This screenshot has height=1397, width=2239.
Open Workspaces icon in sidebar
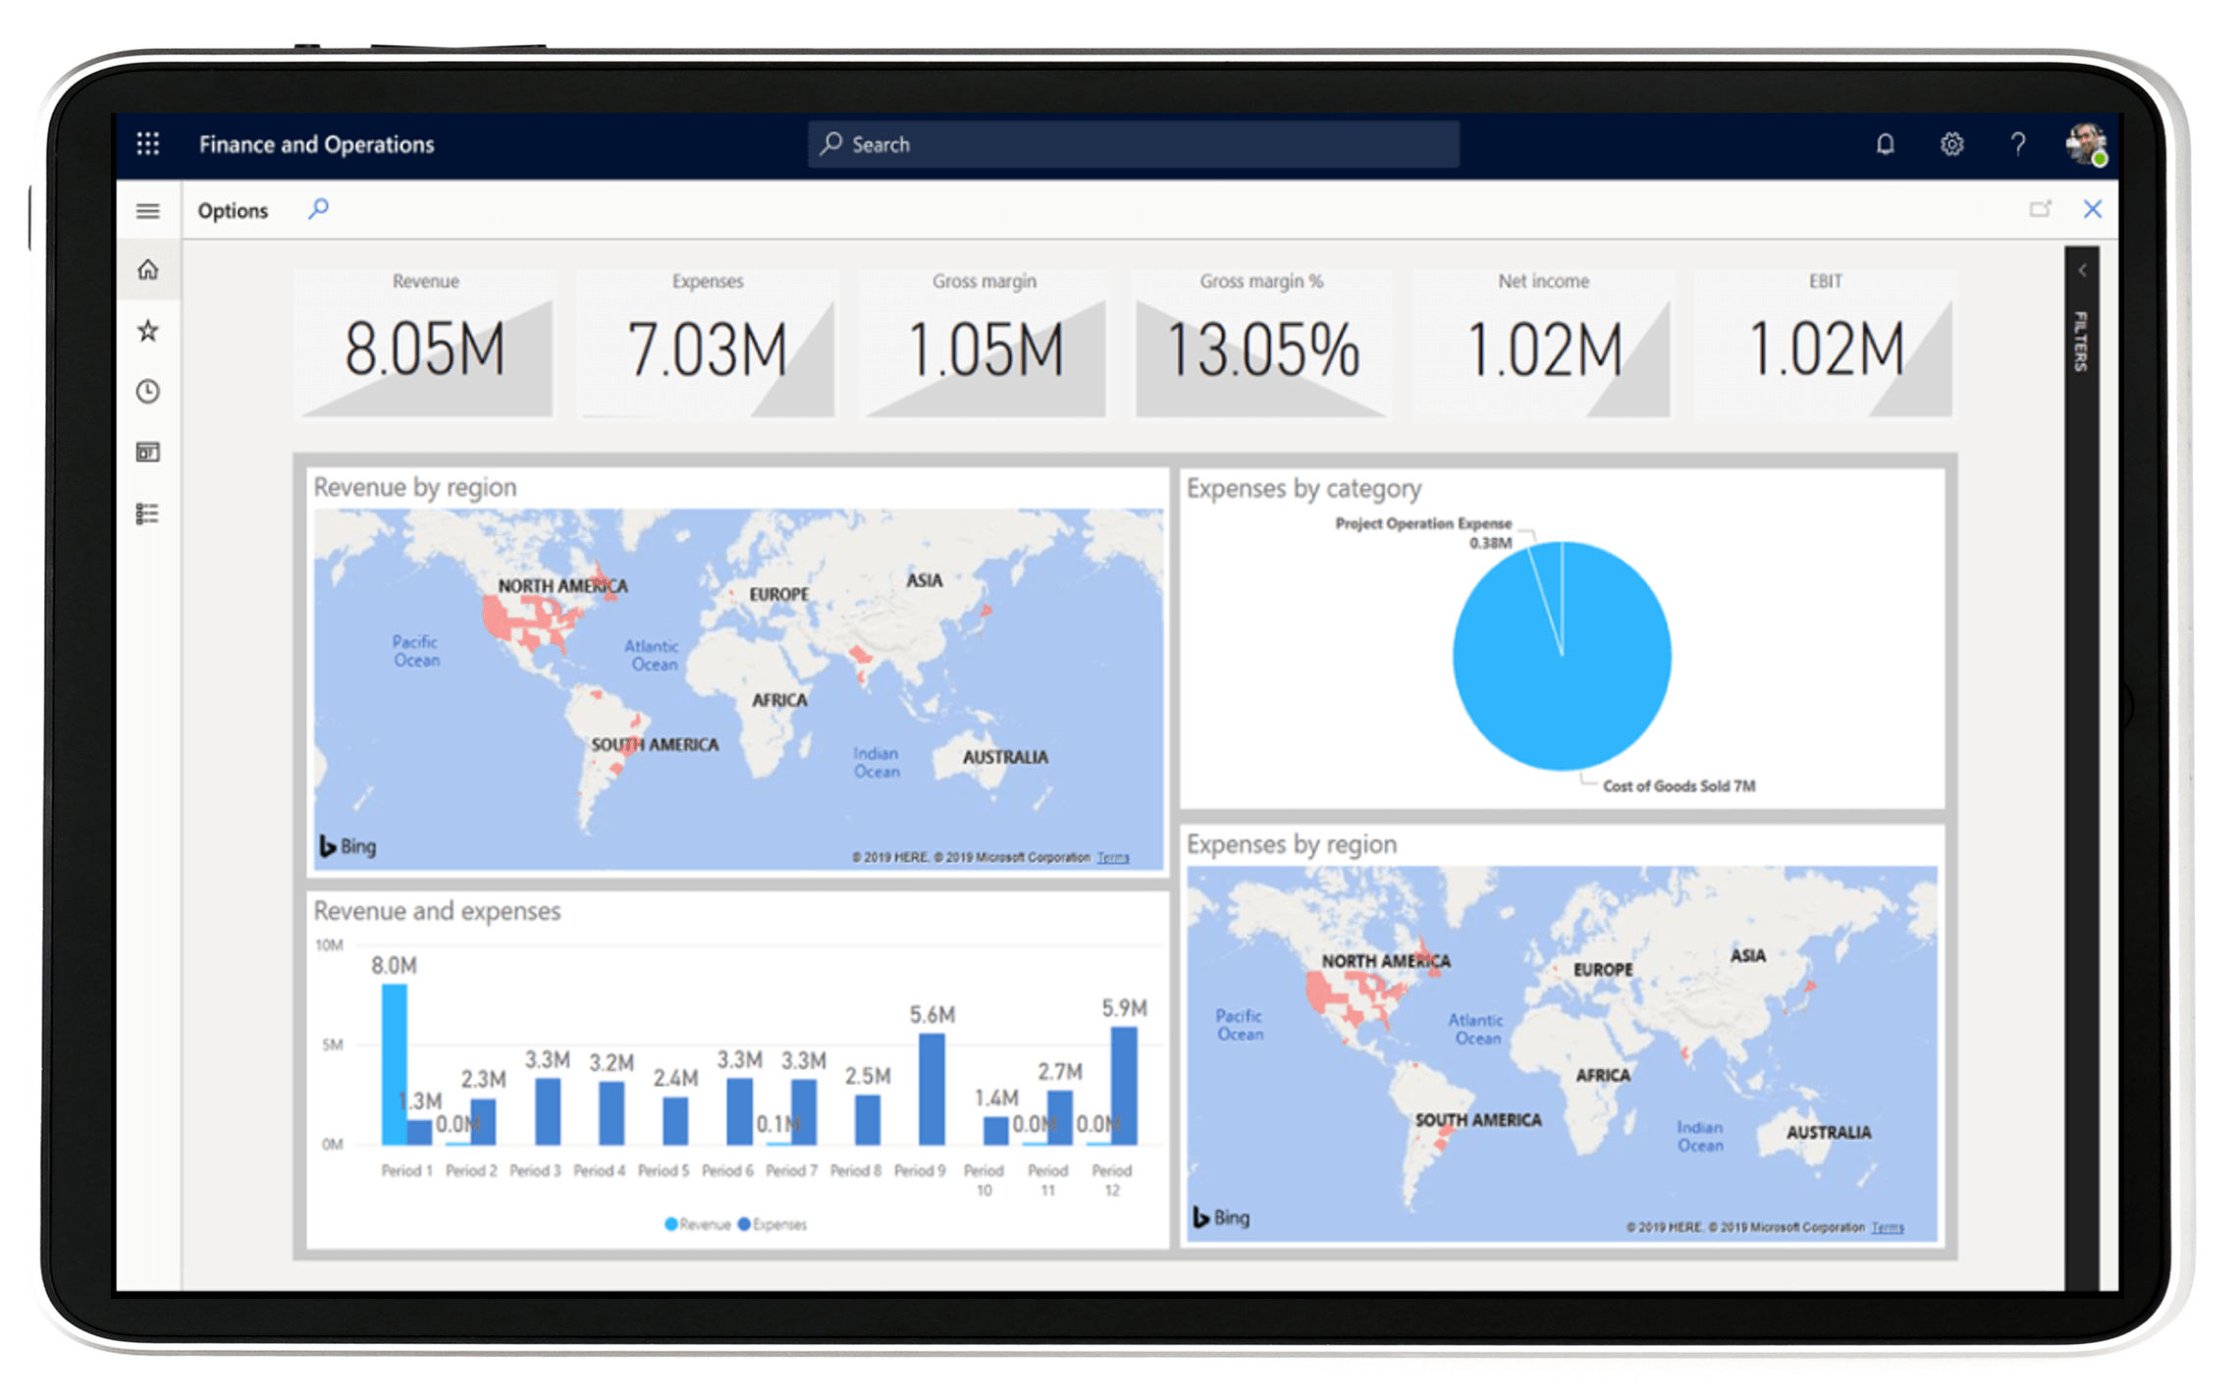pyautogui.click(x=147, y=453)
